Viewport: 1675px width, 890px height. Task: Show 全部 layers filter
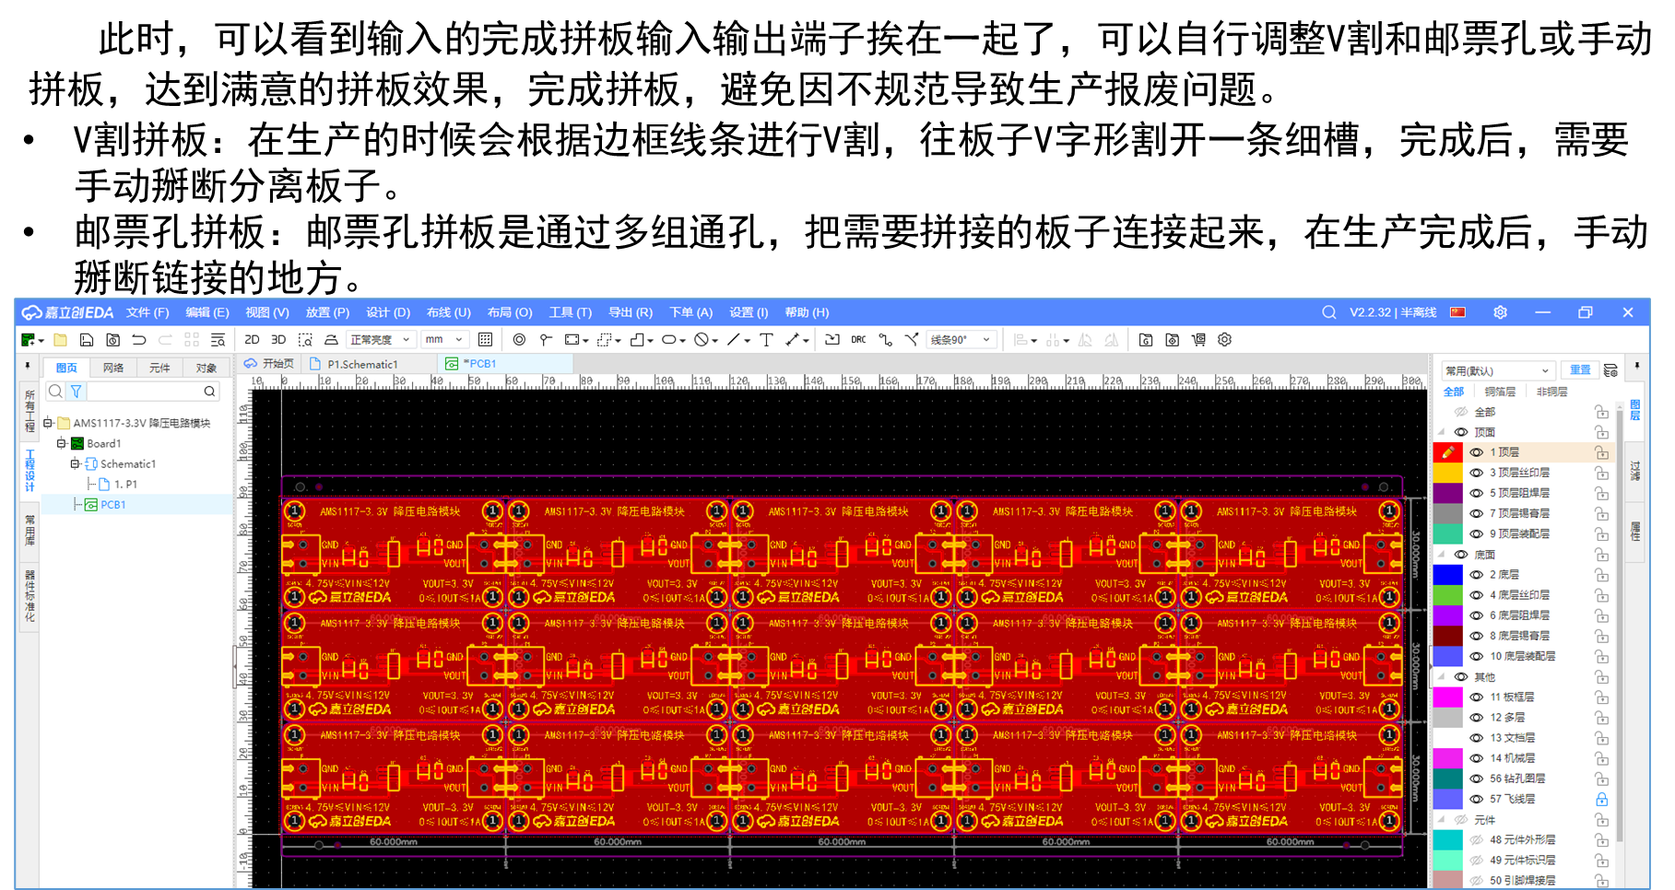pyautogui.click(x=1454, y=392)
